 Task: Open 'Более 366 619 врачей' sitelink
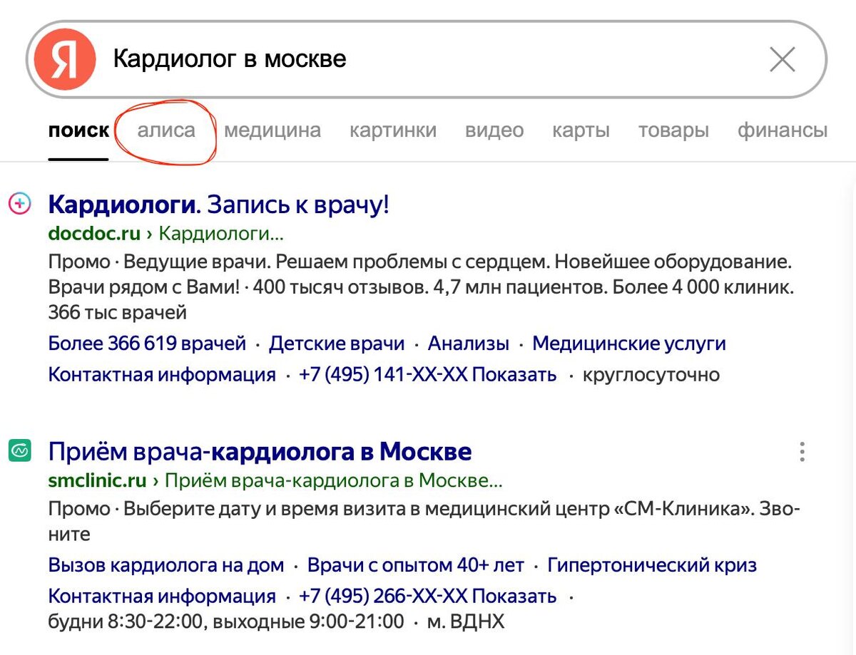(147, 344)
